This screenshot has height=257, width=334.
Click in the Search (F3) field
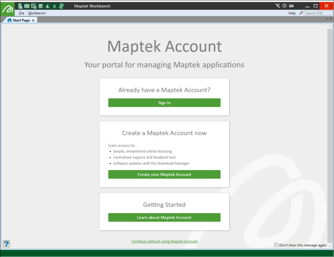pyautogui.click(x=318, y=13)
